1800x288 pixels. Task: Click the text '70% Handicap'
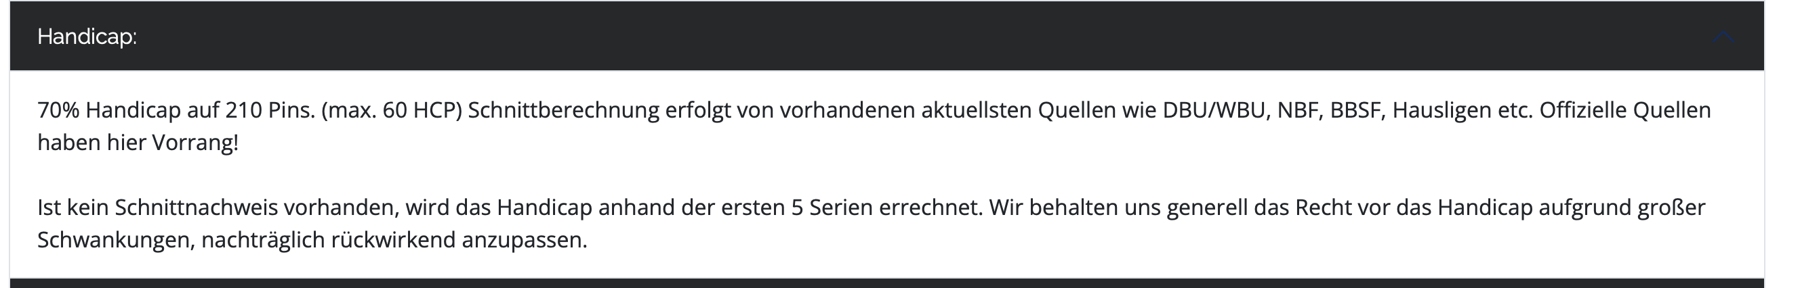point(109,110)
